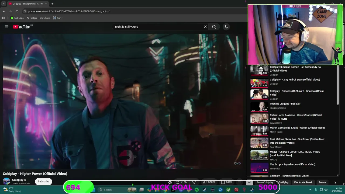The height and width of the screenshot is (194, 345).
Task: Open a new browser tab
Action: [52, 4]
